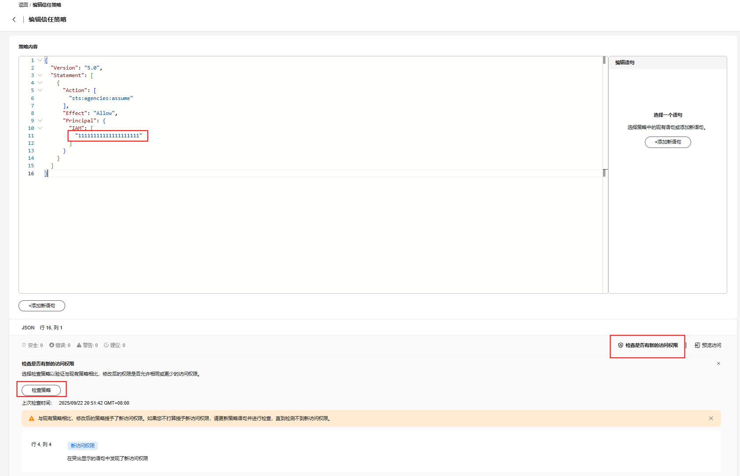Click the 返回 breadcrumb link
Screen dimensions: 740x476
(x=23, y=5)
